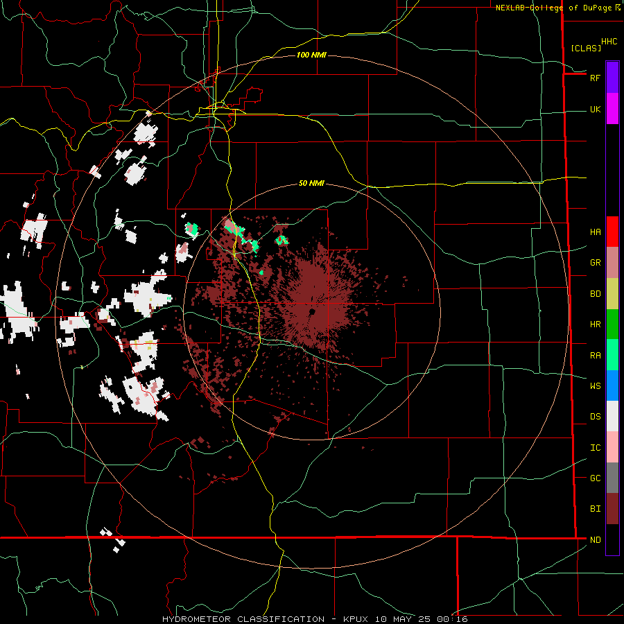Click the black radar site center dot
This screenshot has width=624, height=624.
coord(313,311)
